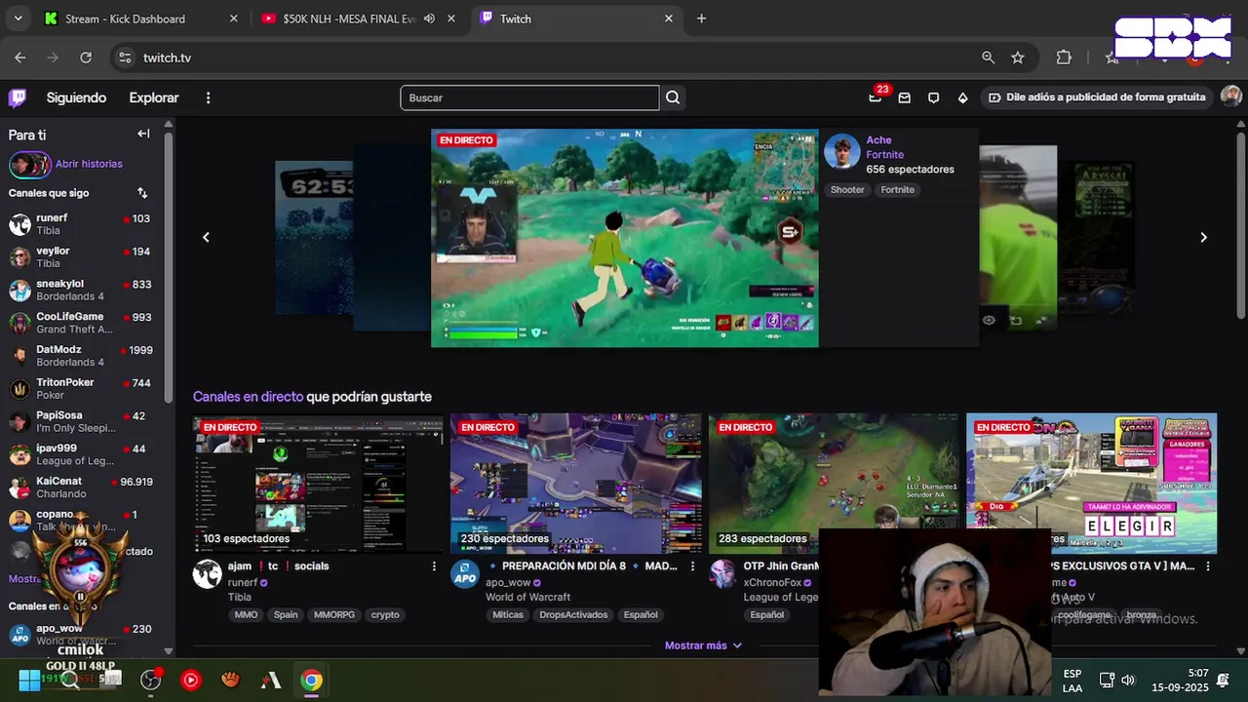
Task: Click the DropsActivados tag
Action: tap(573, 615)
